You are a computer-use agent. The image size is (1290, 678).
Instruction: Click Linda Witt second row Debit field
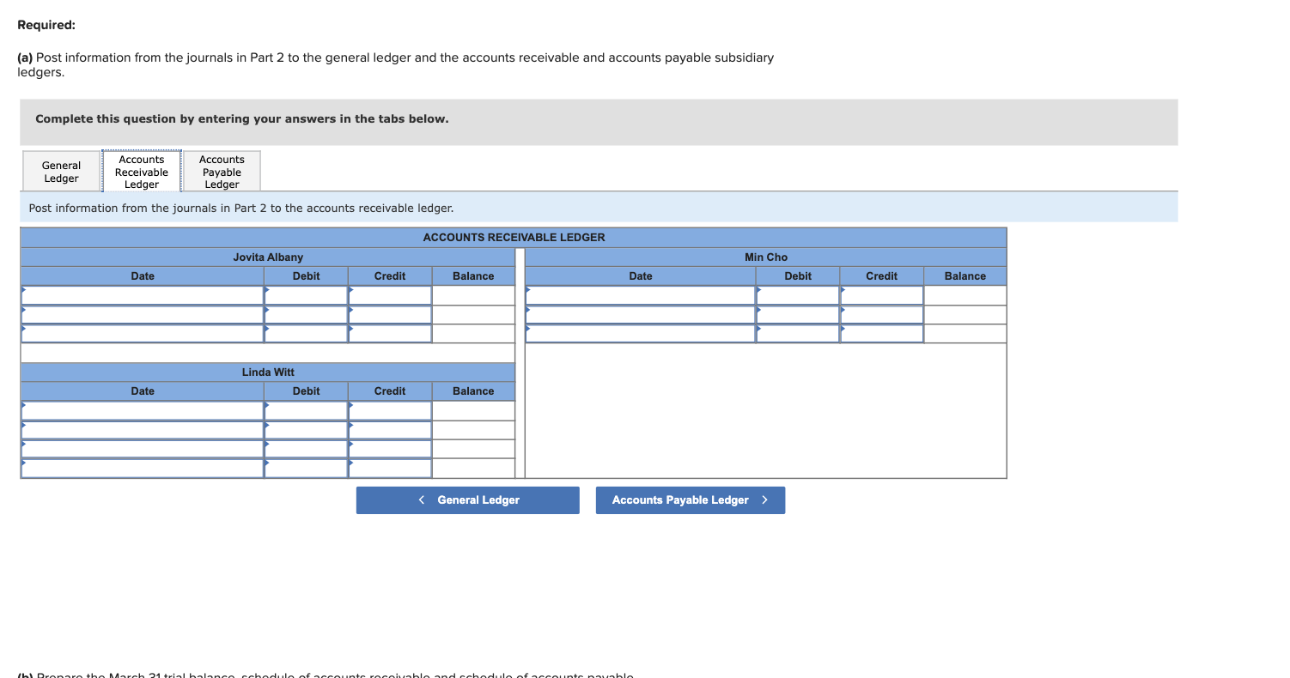point(306,429)
